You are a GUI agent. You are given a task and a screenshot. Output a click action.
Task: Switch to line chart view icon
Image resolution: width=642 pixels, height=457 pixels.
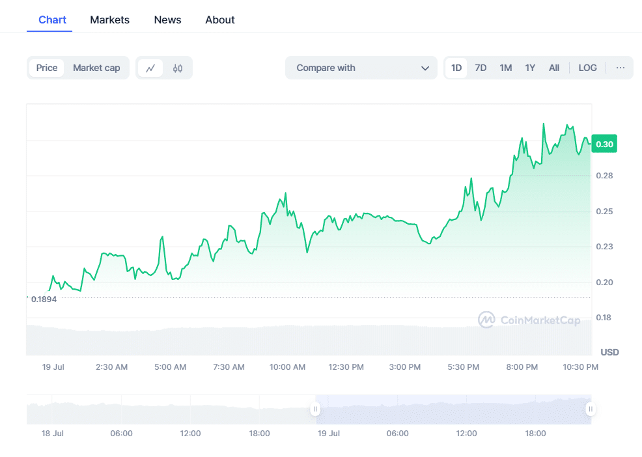click(150, 68)
